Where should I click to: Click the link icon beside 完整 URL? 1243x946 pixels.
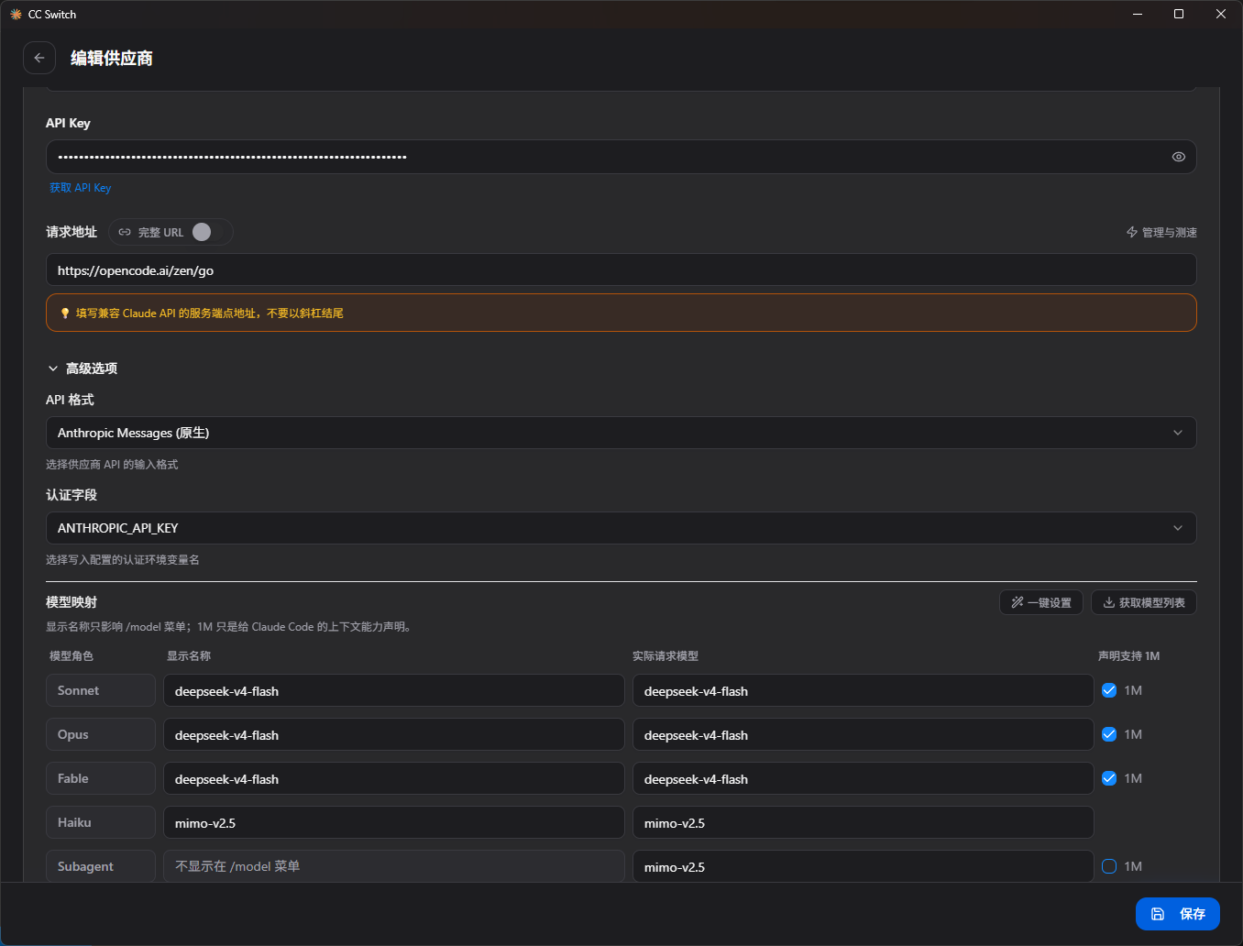point(125,232)
